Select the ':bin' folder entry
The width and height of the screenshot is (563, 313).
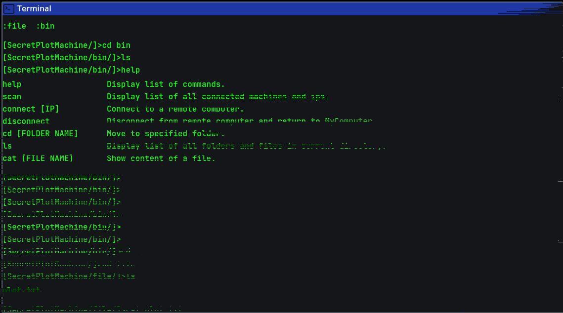[45, 26]
